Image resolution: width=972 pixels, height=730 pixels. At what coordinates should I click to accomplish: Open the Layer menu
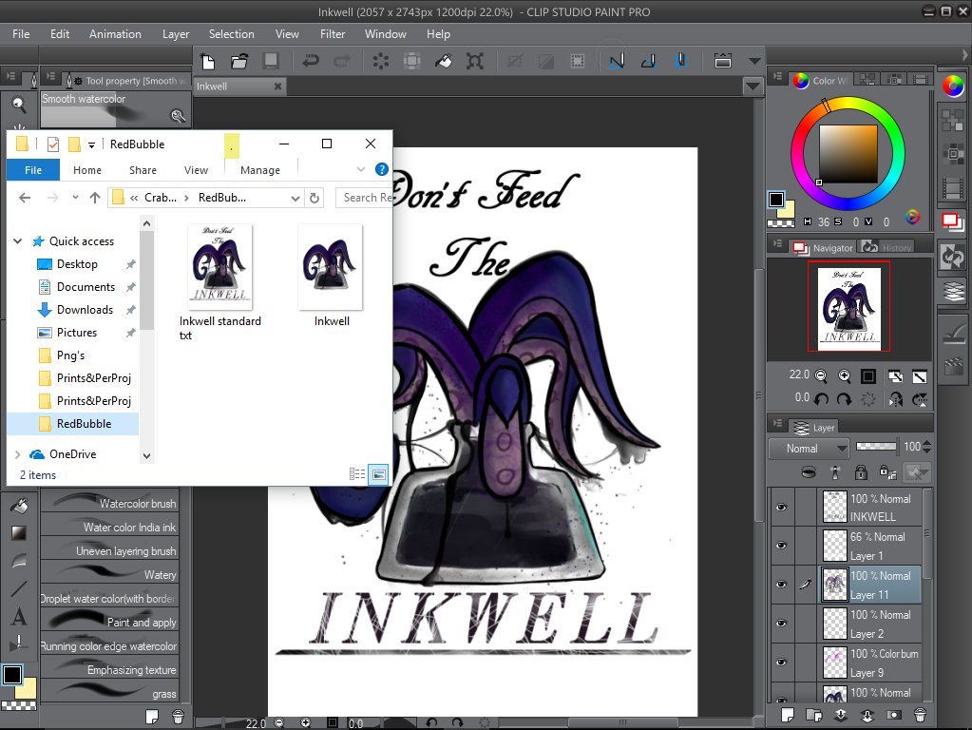pos(176,34)
